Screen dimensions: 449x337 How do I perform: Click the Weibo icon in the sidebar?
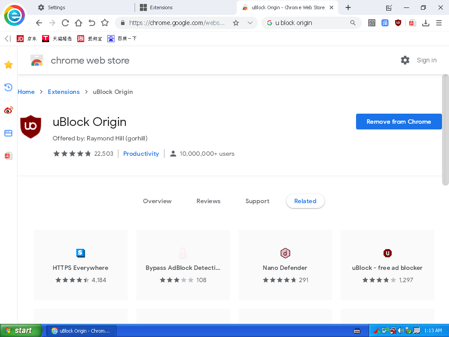tap(8, 110)
